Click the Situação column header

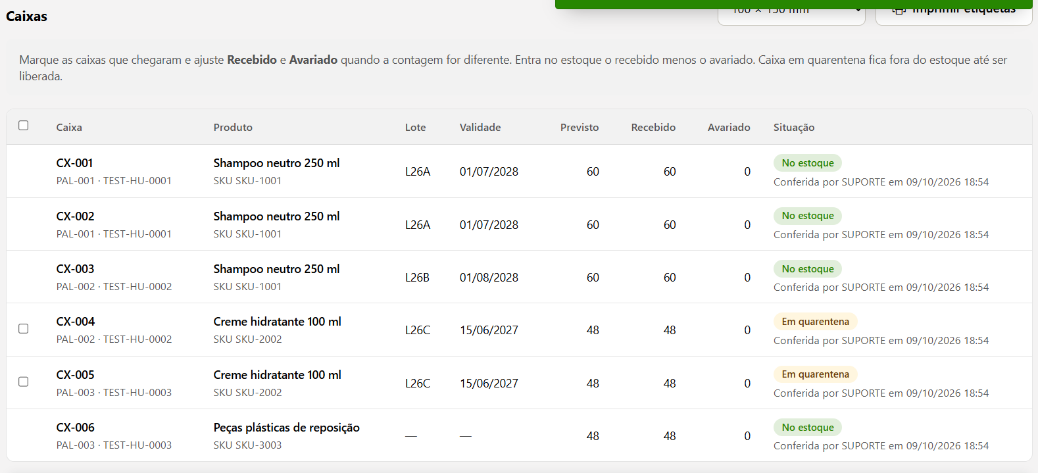(x=794, y=128)
